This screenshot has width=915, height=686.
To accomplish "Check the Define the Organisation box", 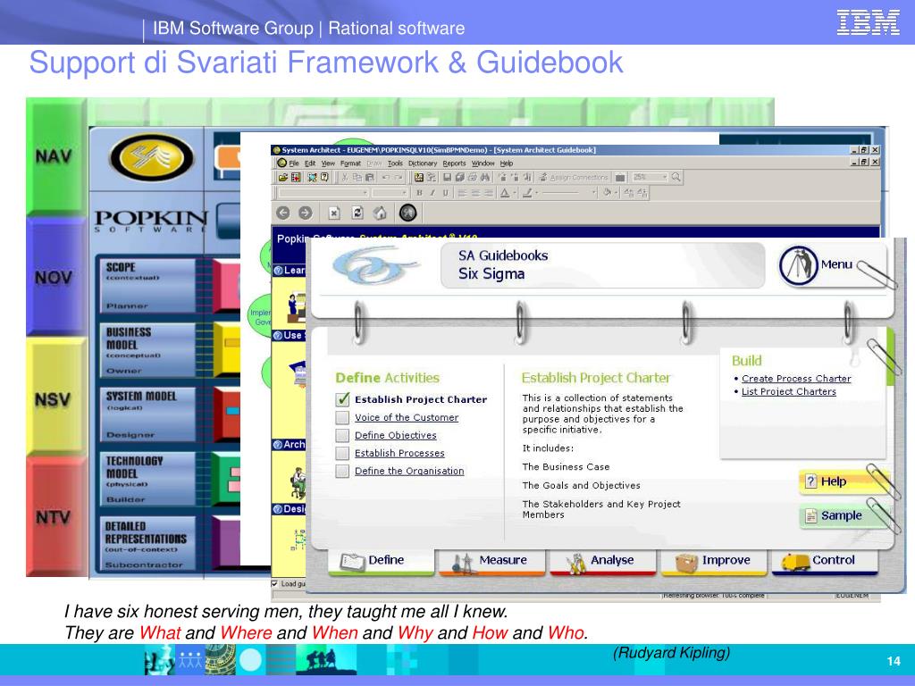I will pos(342,472).
